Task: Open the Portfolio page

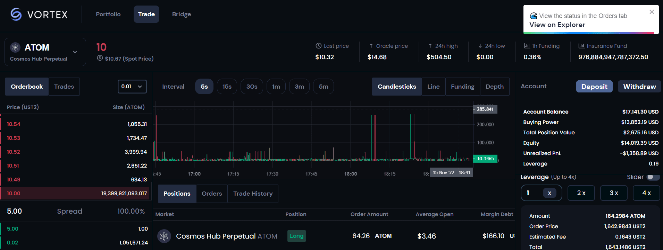Action: (108, 14)
